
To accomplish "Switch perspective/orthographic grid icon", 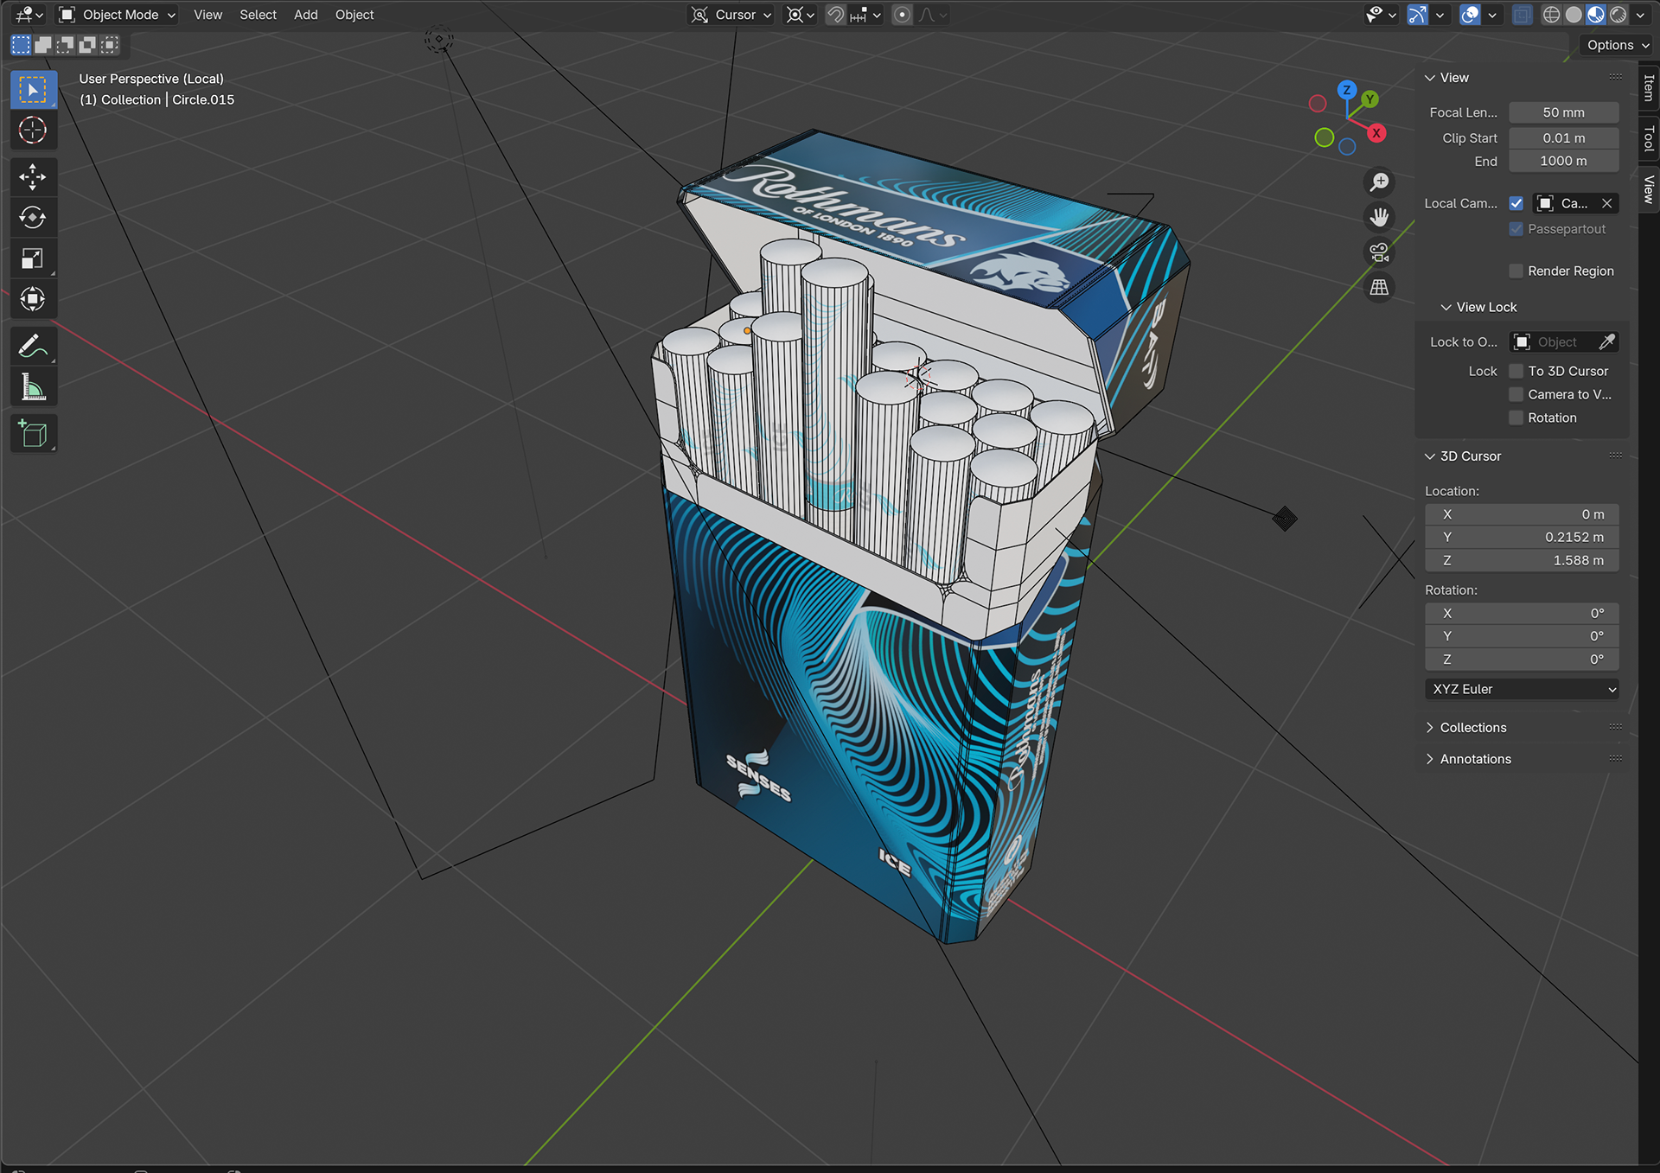I will (1379, 287).
